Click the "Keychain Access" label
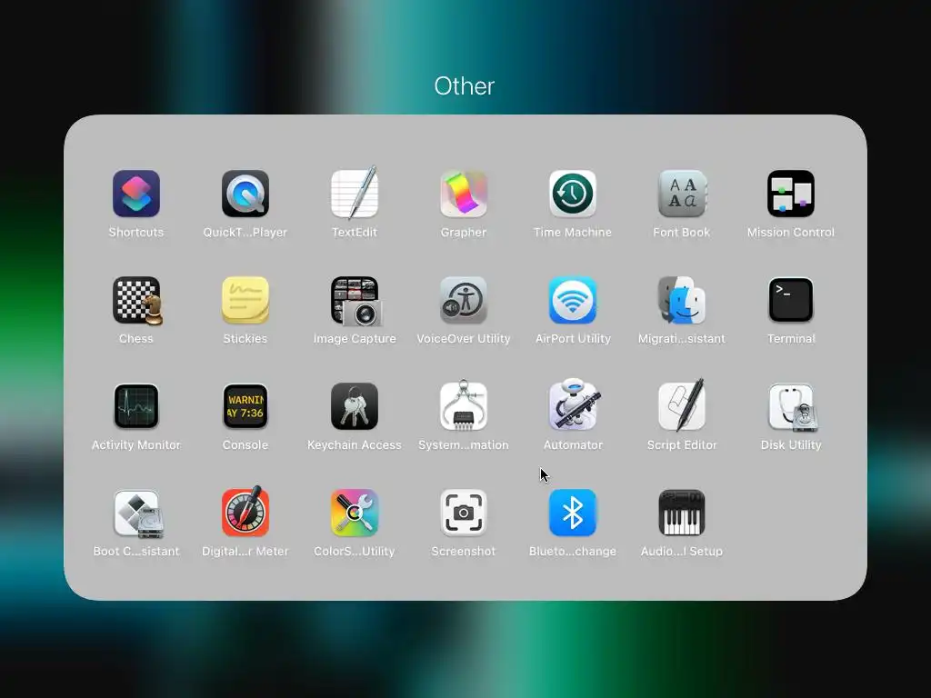The image size is (931, 698). (x=355, y=444)
